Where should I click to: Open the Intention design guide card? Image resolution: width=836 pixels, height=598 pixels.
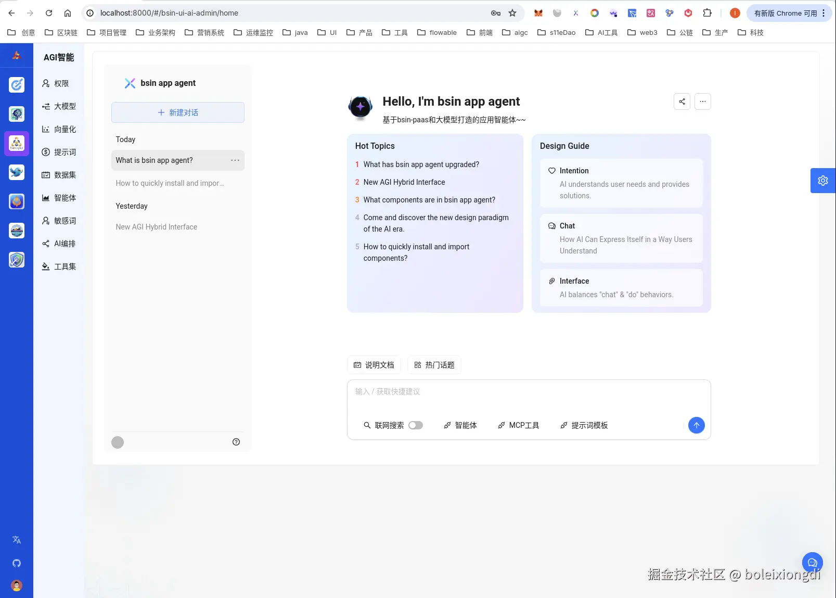point(621,183)
